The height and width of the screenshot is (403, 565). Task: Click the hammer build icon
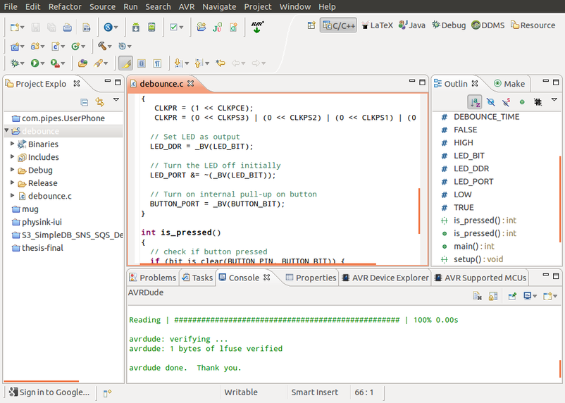coord(102,46)
